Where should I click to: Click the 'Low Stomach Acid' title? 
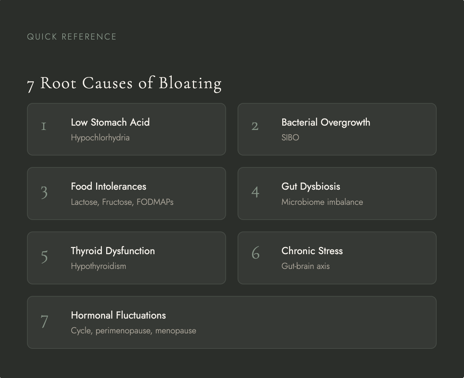coord(110,122)
